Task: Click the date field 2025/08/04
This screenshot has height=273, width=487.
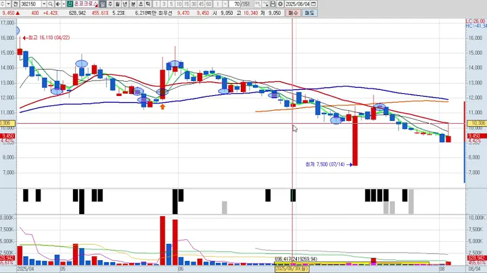Action: tap(298, 4)
